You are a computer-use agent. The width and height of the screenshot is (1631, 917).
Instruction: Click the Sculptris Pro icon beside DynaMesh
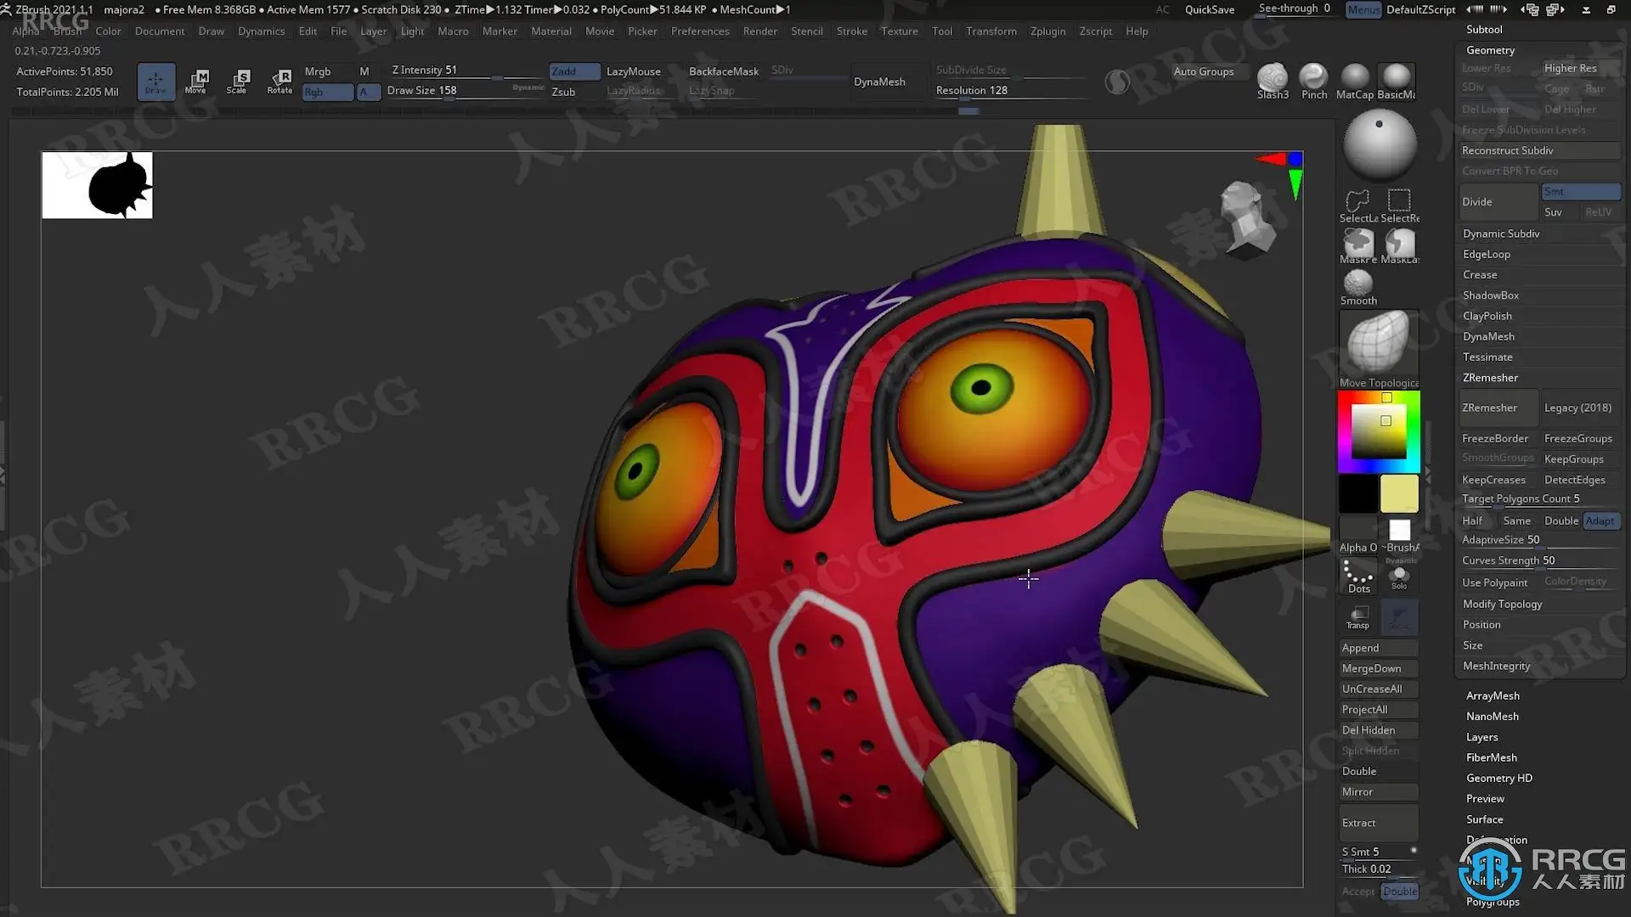[1117, 82]
